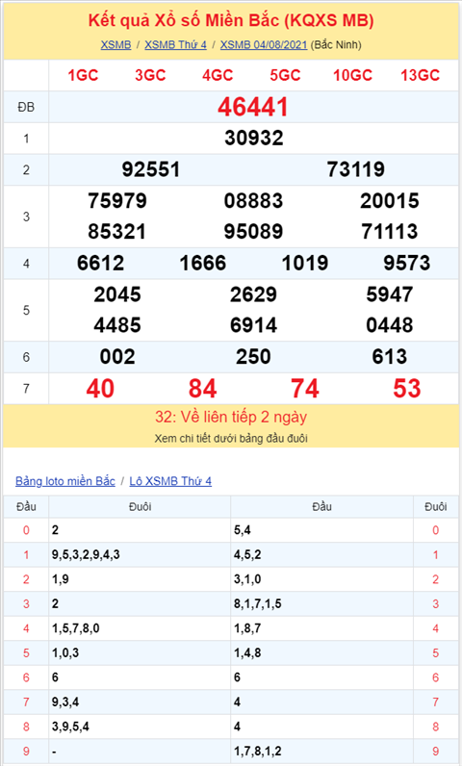Click loto tail values 1,9

[61, 579]
